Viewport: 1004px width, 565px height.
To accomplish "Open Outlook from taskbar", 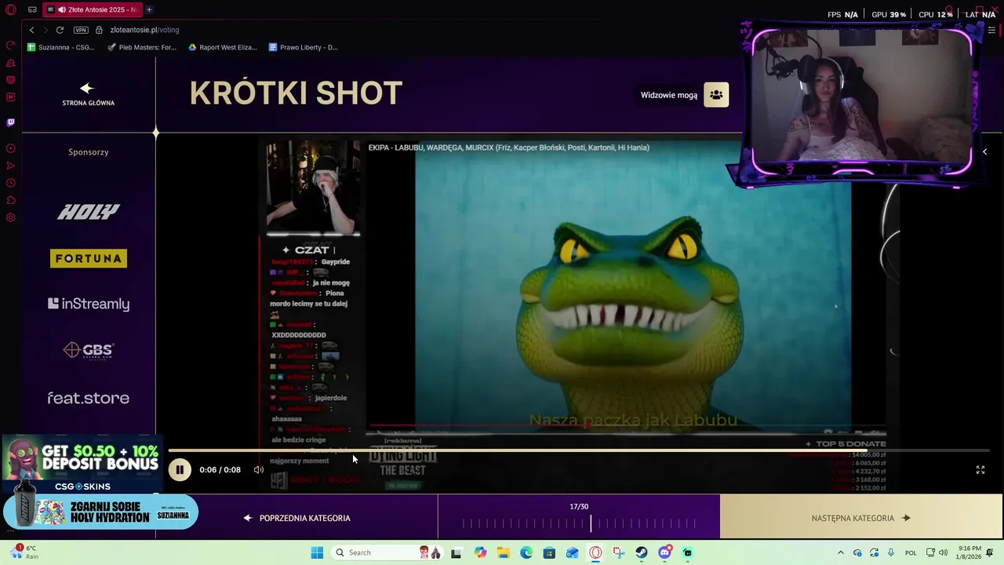I will 573,552.
